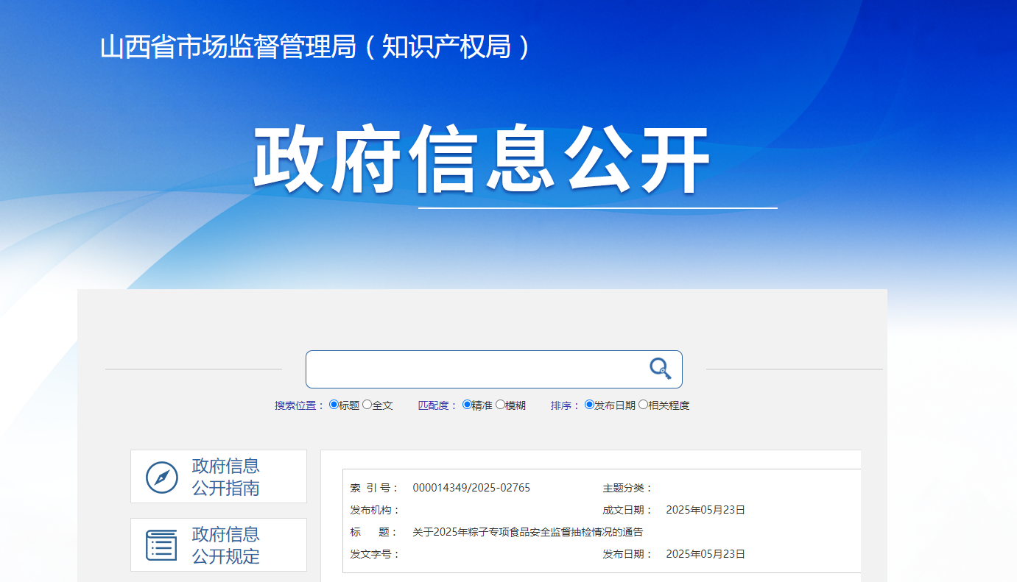This screenshot has height=582, width=1017.
Task: Click the document list icon for 政府信息公开规定
Action: (x=161, y=545)
